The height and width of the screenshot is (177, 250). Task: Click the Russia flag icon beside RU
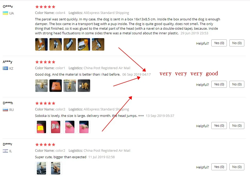click(5, 110)
